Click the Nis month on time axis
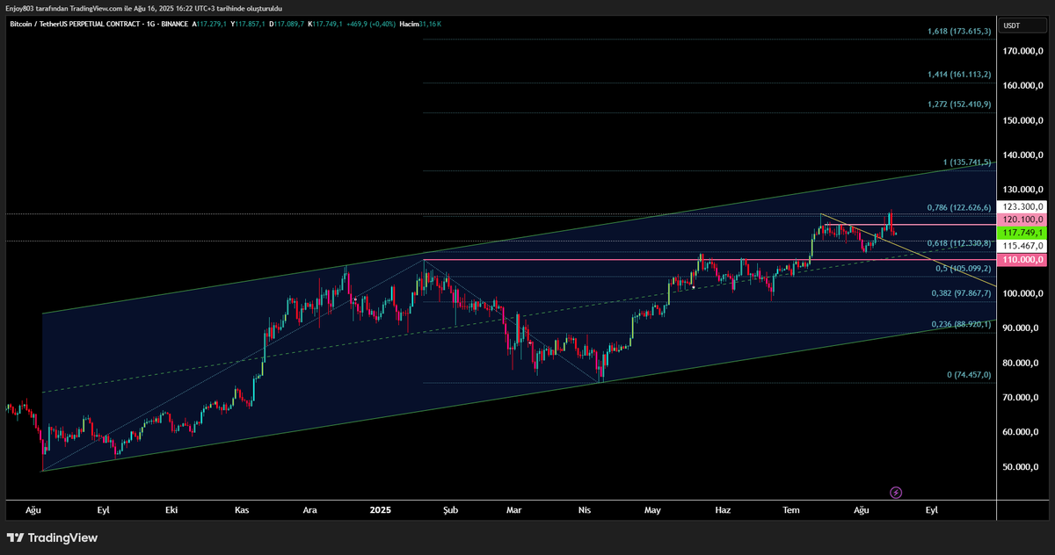 pos(584,509)
